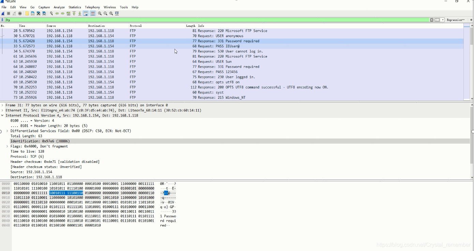Open recent display filters dropdown

click(x=443, y=20)
